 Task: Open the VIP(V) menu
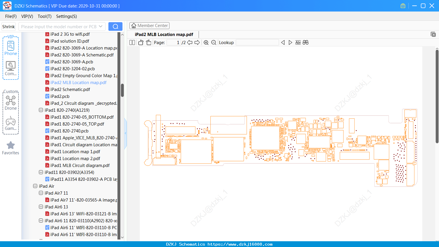(27, 16)
